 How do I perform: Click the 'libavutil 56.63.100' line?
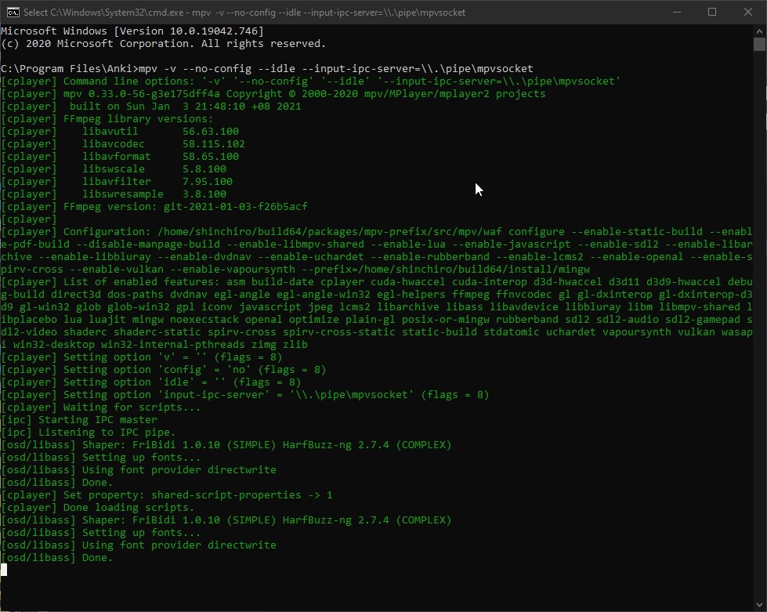[x=120, y=131]
